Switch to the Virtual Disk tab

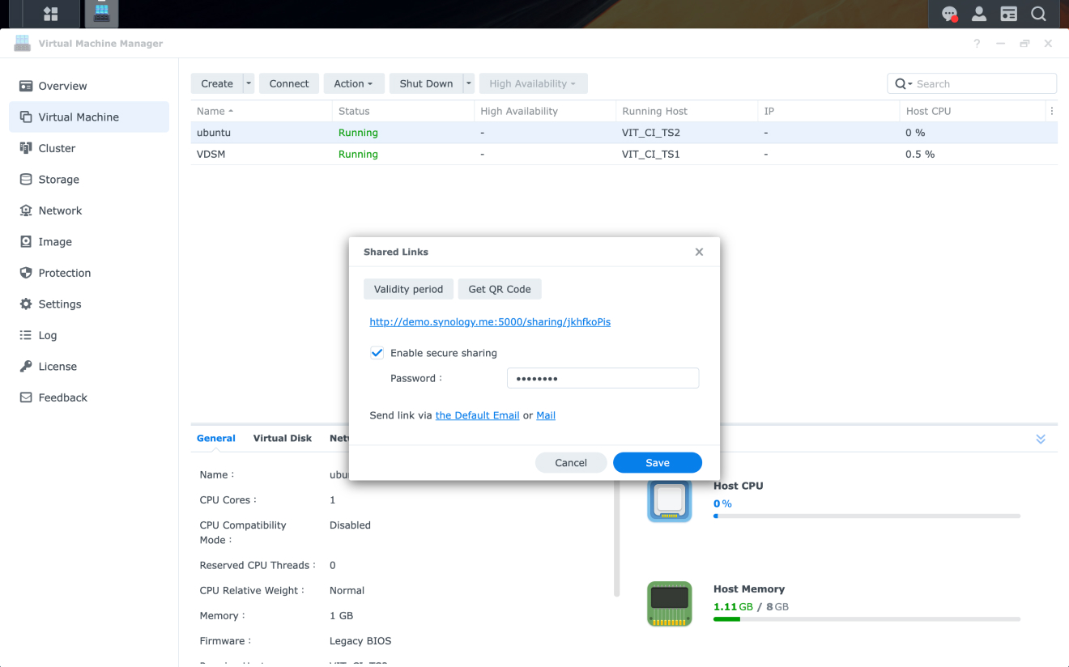[282, 438]
